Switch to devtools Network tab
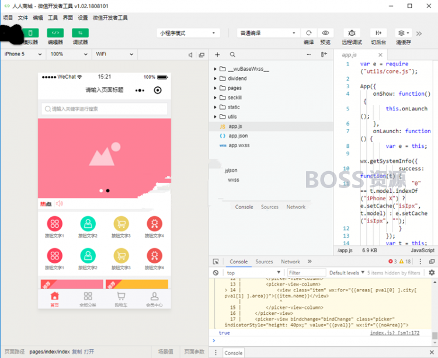Viewport: 438px width, 358px height. coord(290,262)
